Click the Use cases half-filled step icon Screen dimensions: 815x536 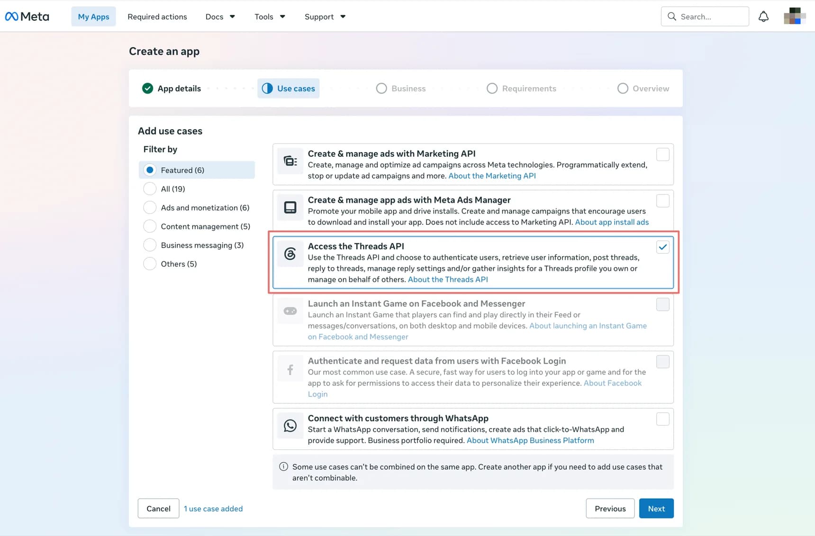(267, 89)
